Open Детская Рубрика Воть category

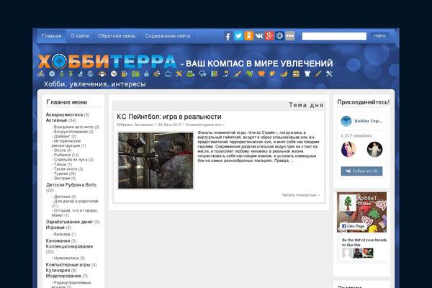(71, 184)
